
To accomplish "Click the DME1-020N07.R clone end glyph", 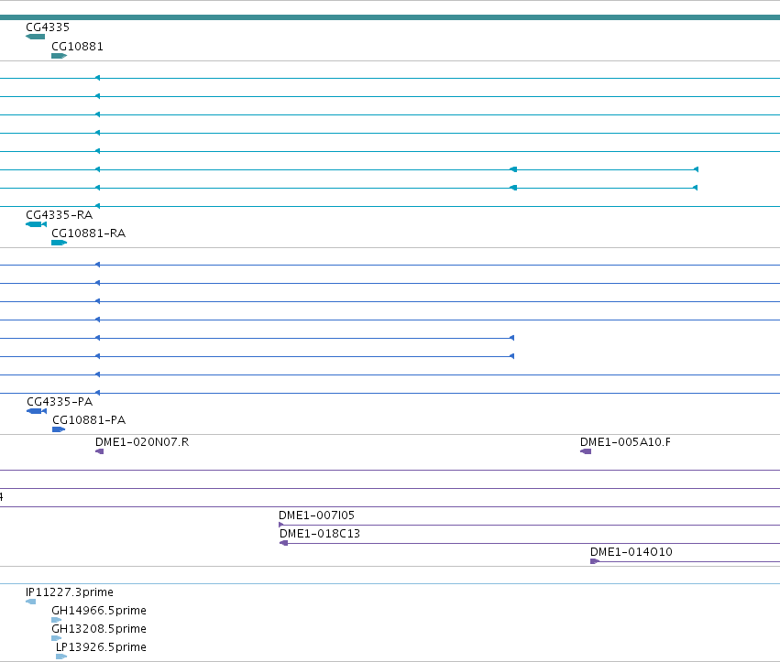I will pyautogui.click(x=100, y=451).
